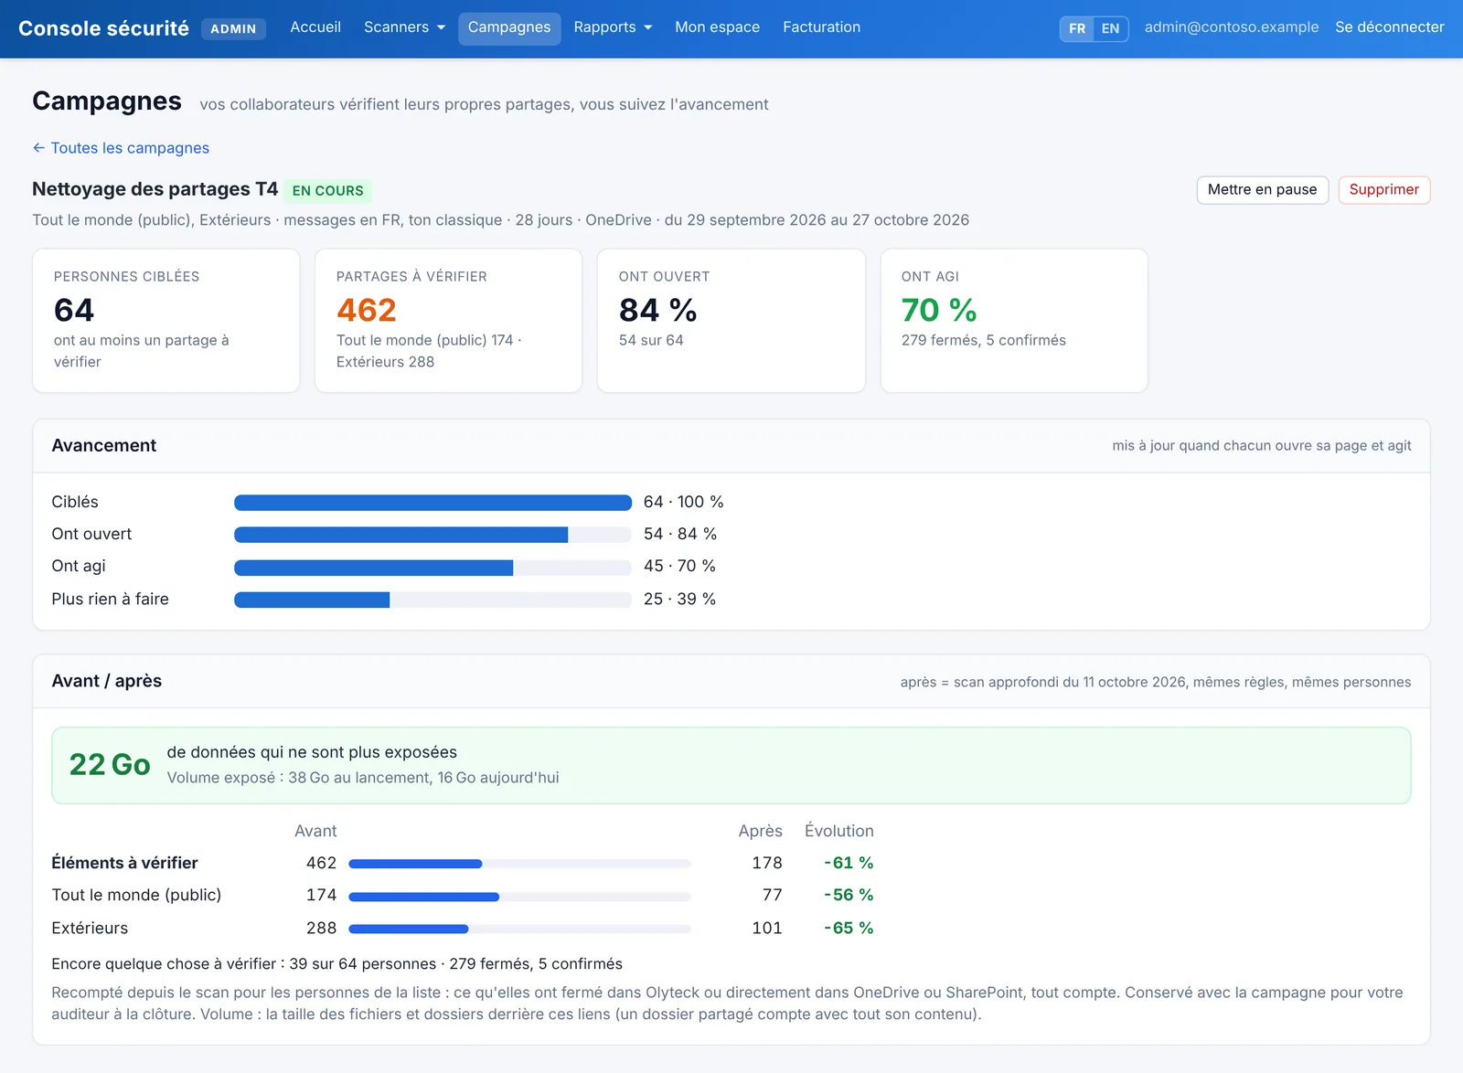Select the FR language option
This screenshot has height=1073, width=1463.
click(x=1077, y=28)
